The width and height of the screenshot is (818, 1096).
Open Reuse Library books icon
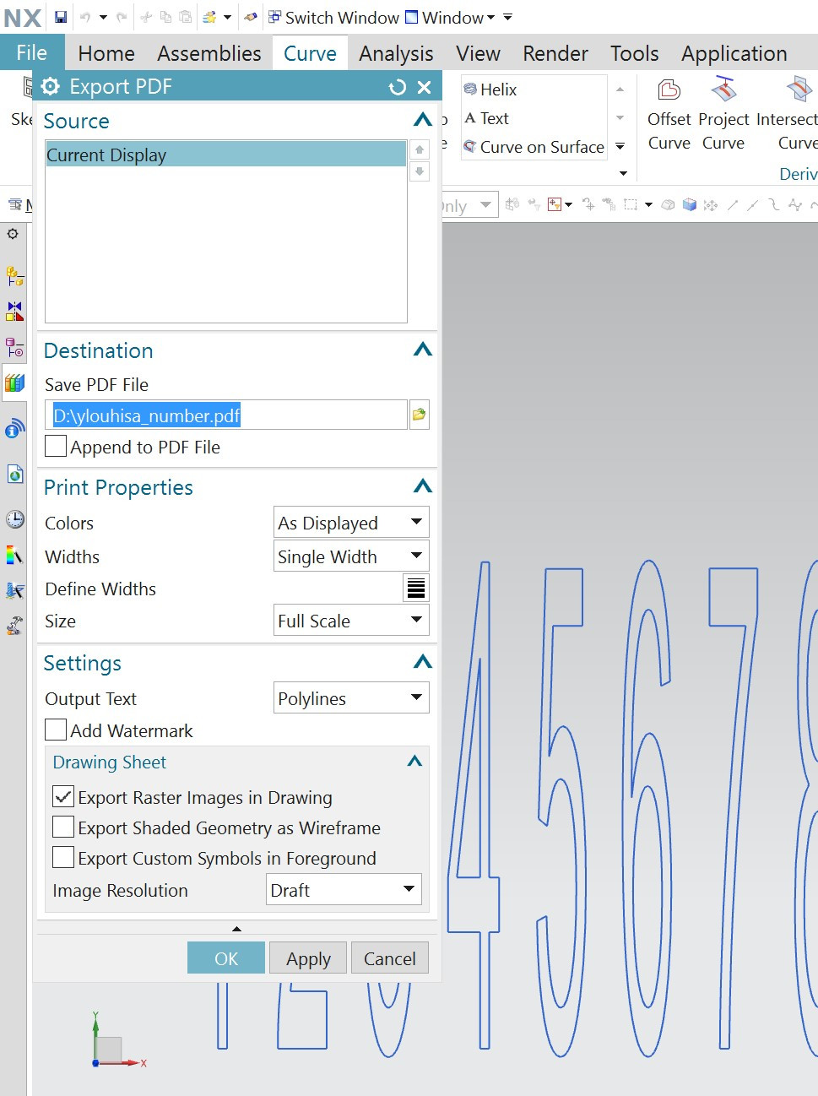click(x=14, y=383)
